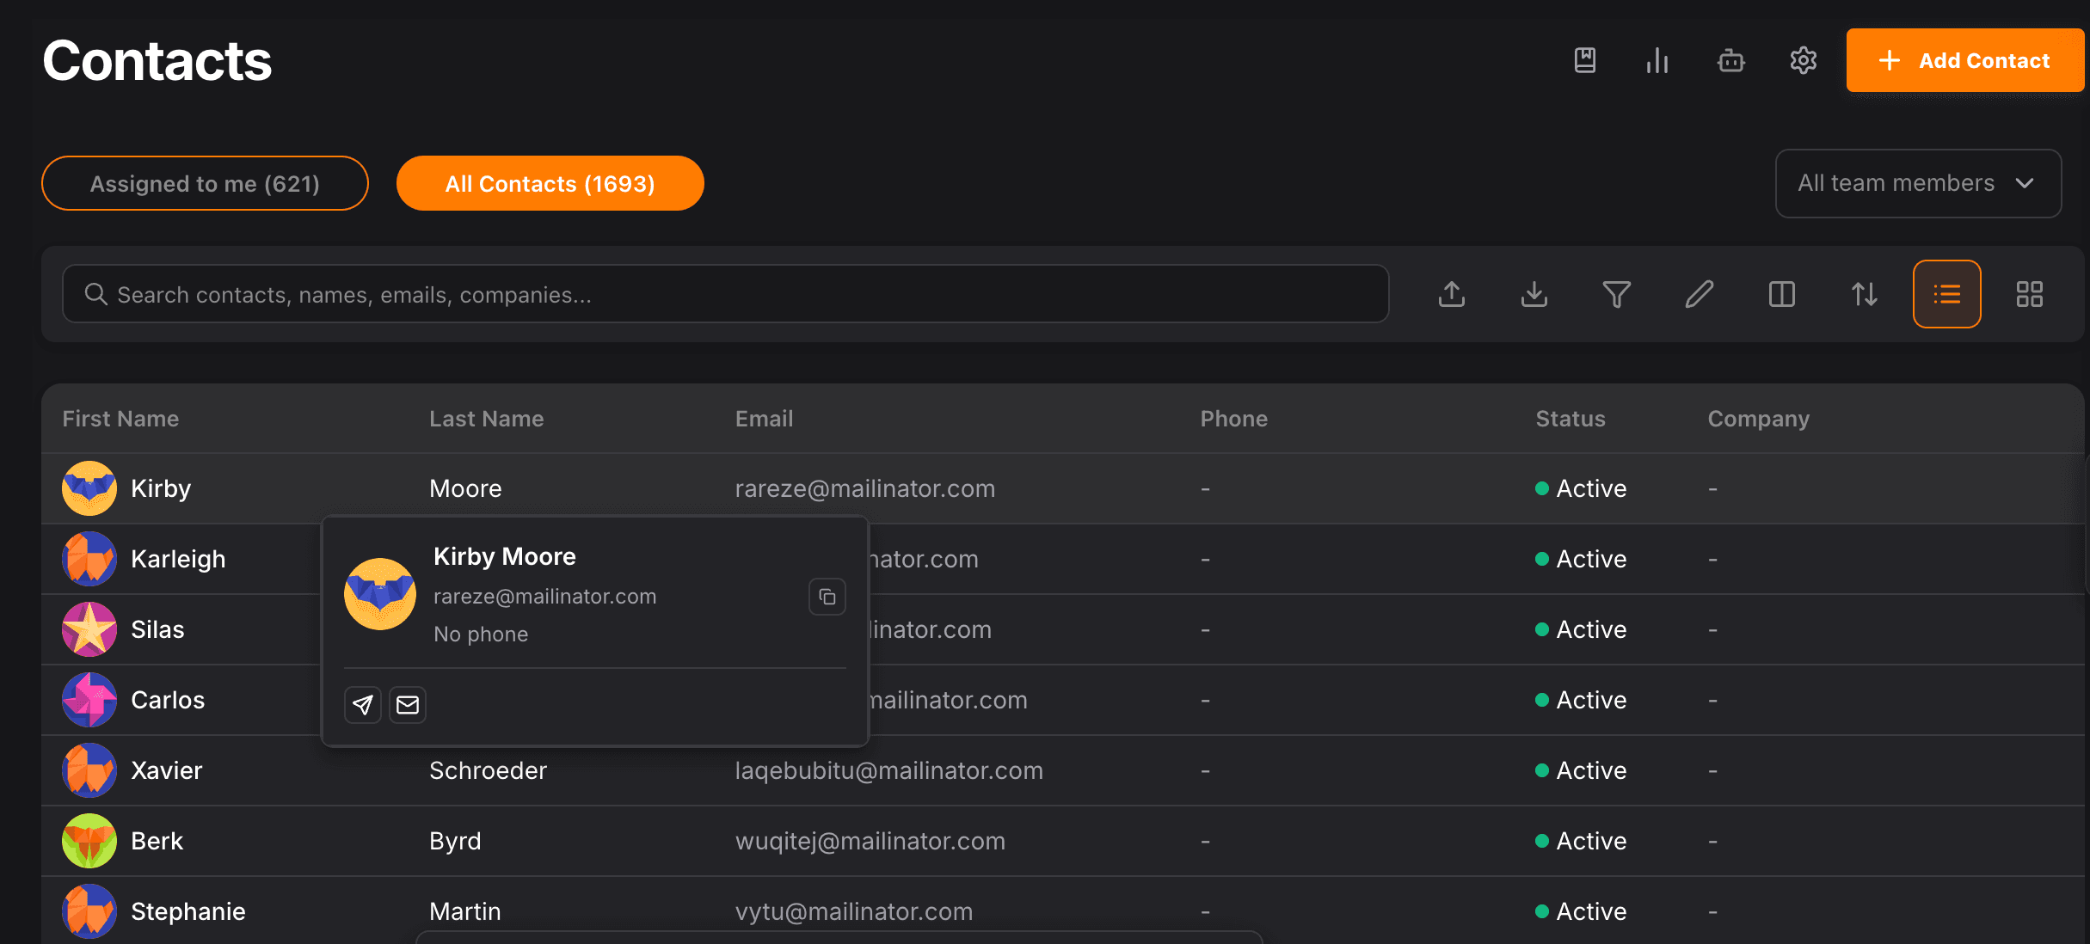
Task: Launch the AI assistant robot icon
Action: click(x=1730, y=60)
